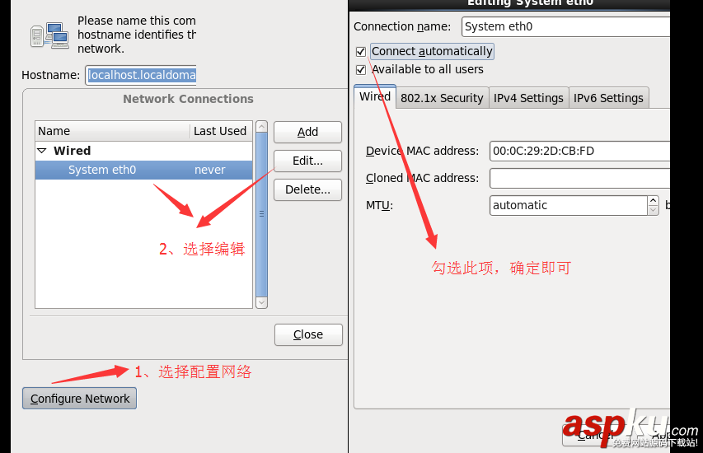Click the Edit... button
Screen dimensions: 703x453
(x=307, y=161)
